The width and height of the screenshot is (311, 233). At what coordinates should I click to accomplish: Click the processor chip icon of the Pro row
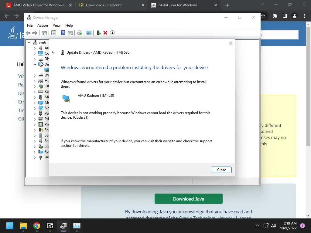click(x=40, y=124)
